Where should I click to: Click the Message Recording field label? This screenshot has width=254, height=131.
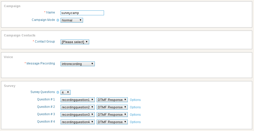pyautogui.click(x=41, y=63)
